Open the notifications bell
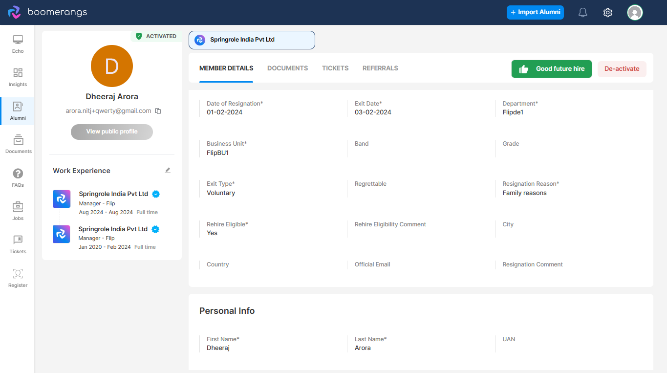 582,13
